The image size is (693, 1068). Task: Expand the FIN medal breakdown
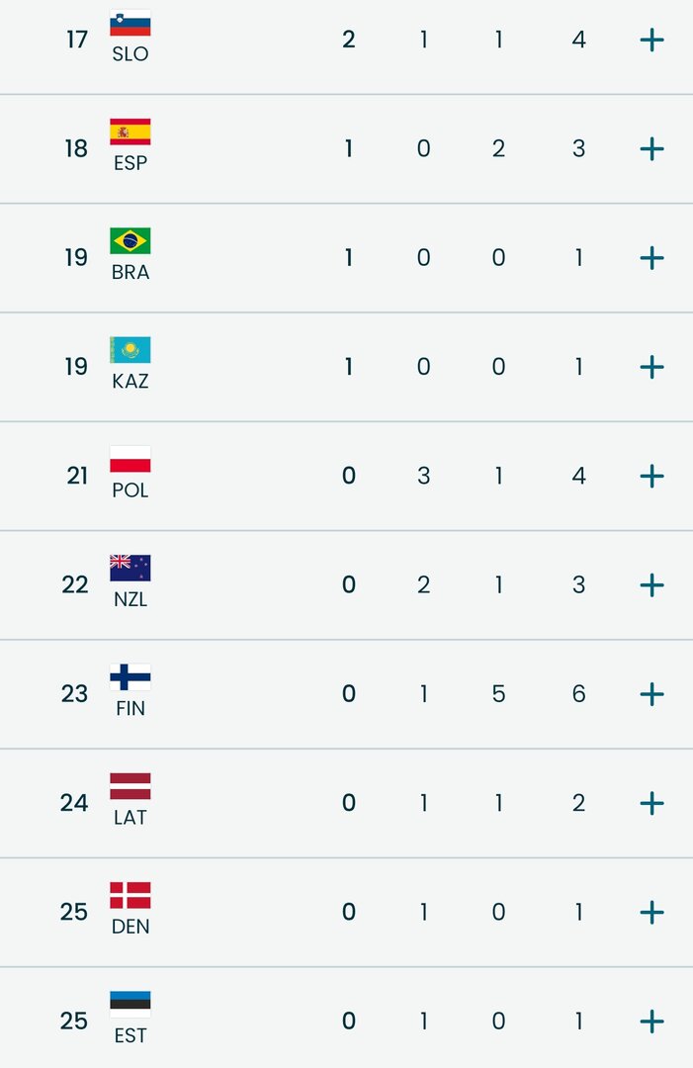650,693
